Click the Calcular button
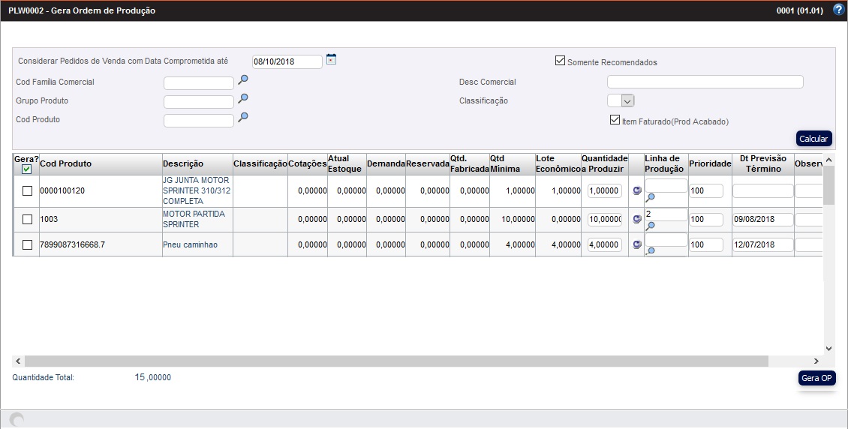The height and width of the screenshot is (429, 848). tap(813, 139)
